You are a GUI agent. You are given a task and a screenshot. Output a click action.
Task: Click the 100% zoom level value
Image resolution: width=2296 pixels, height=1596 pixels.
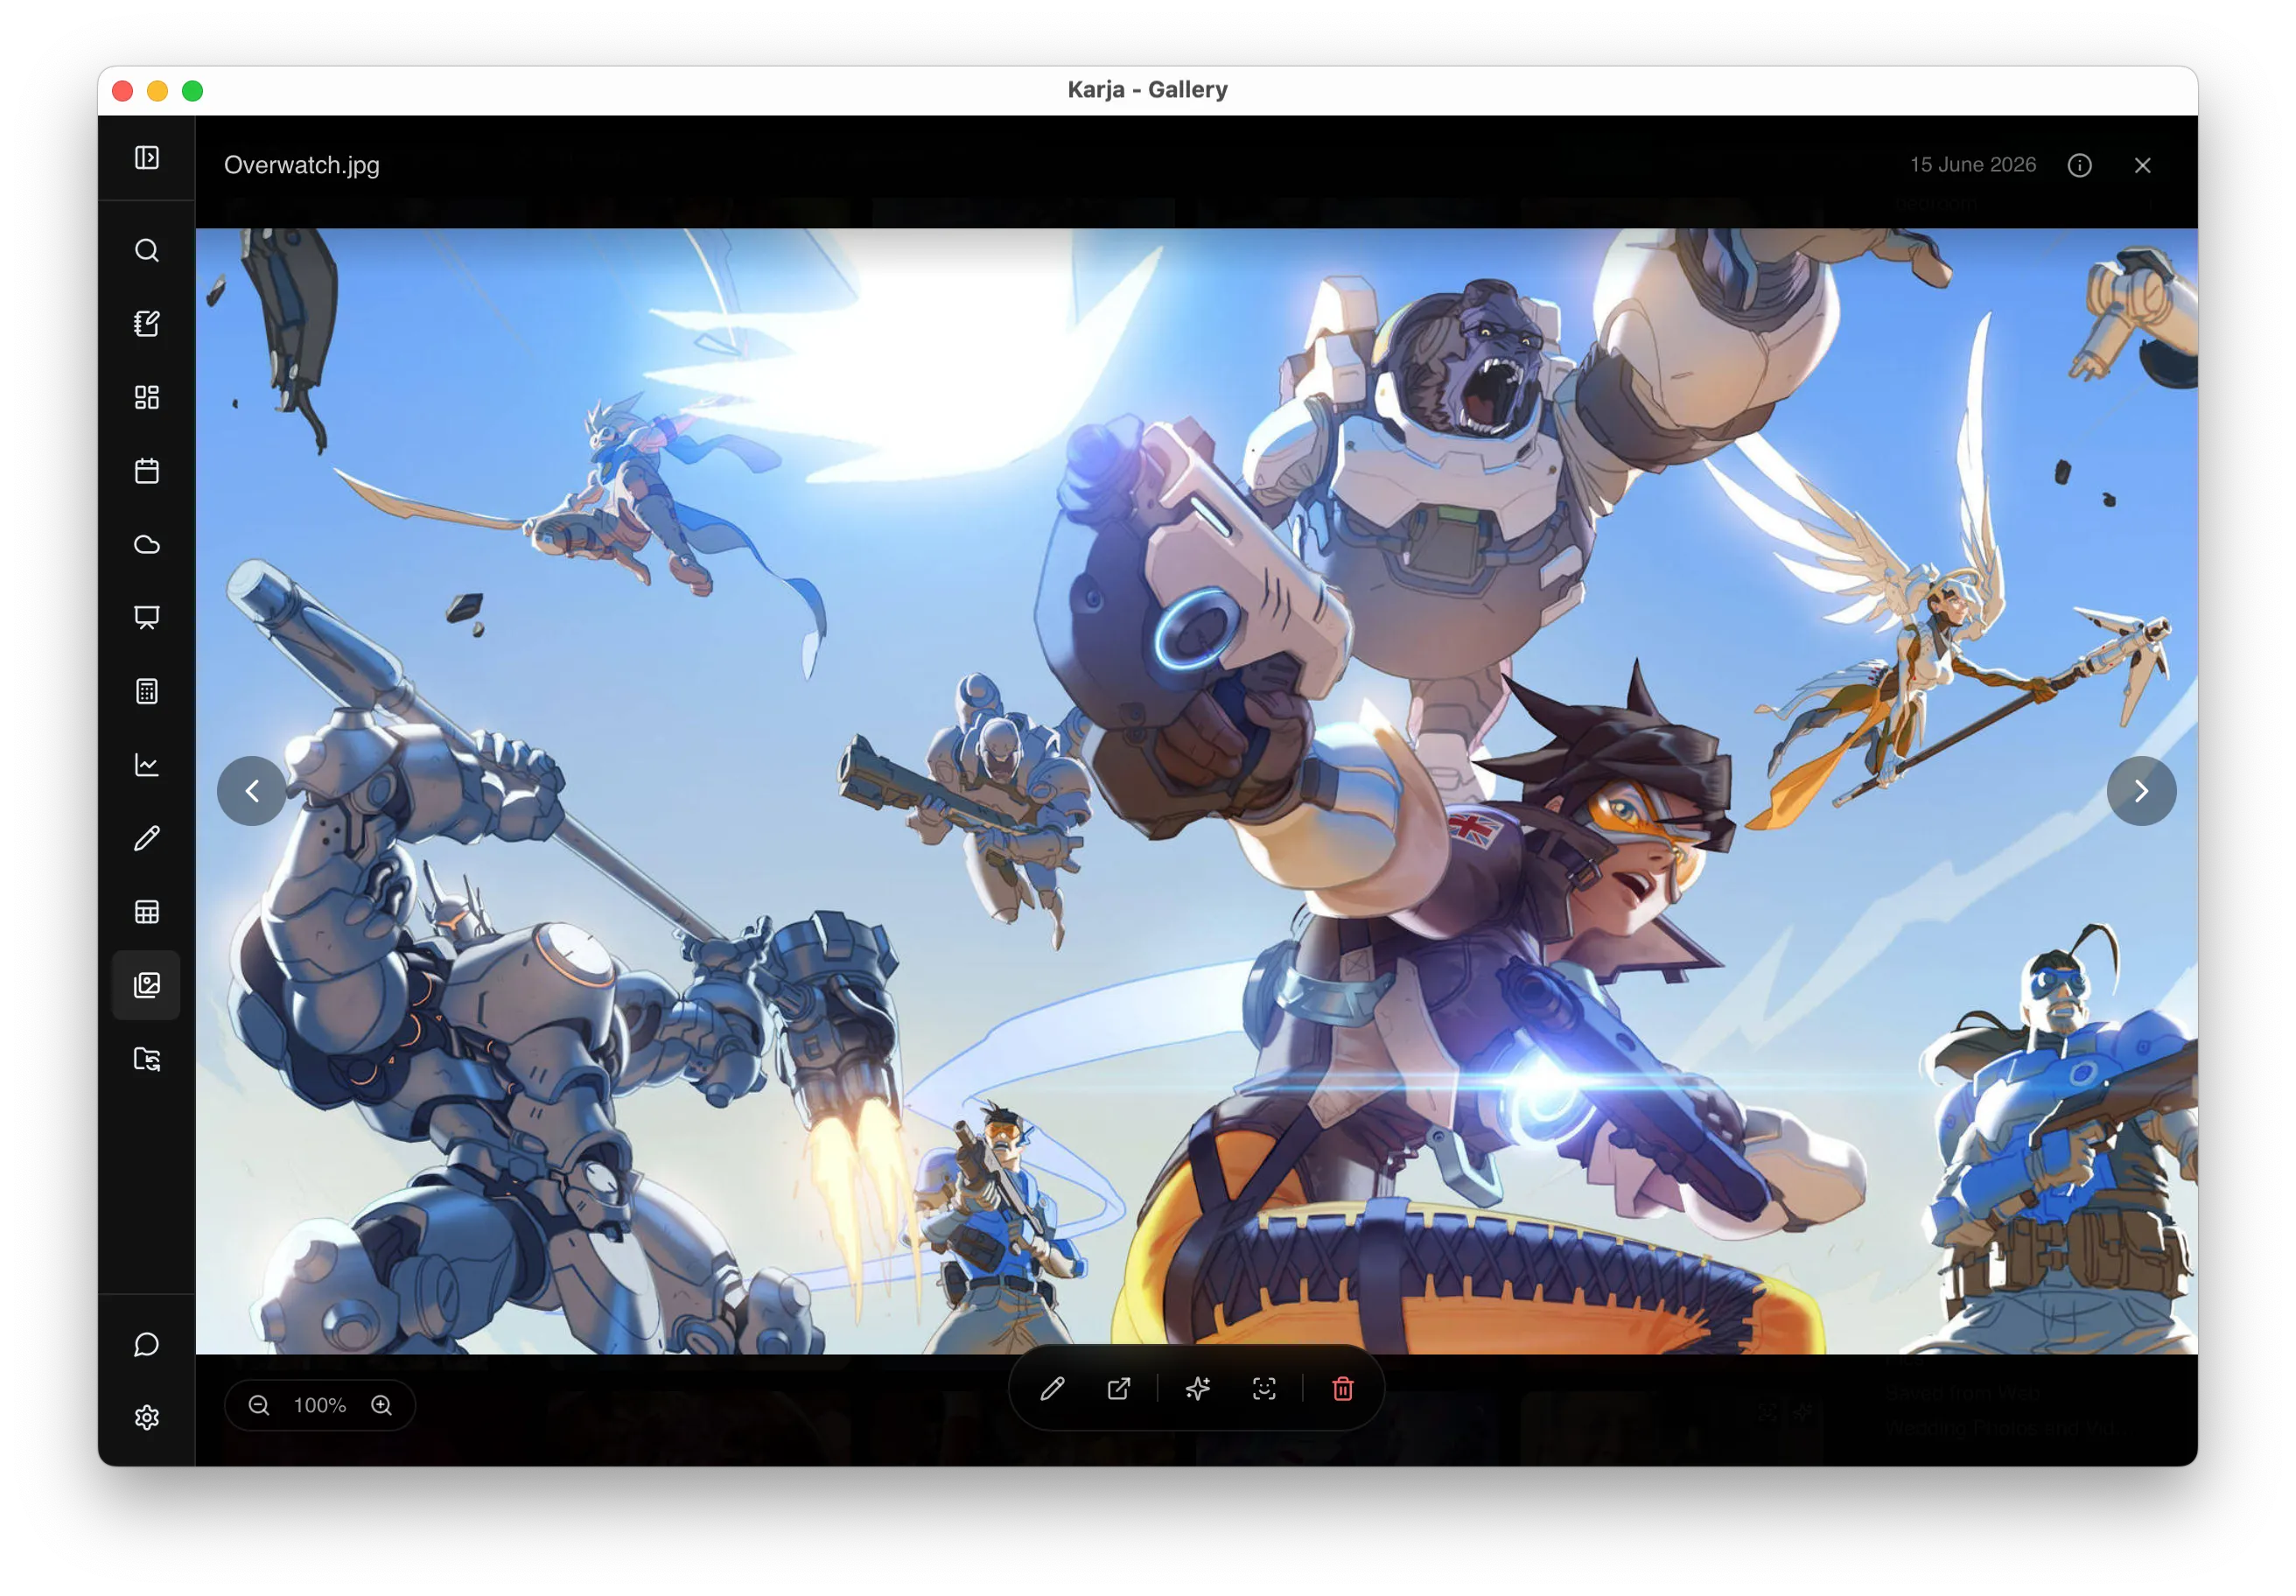pyautogui.click(x=320, y=1406)
